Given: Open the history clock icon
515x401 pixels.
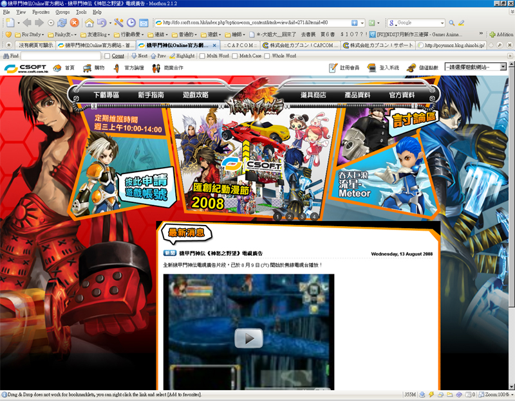Looking at the screenshot, I should pyautogui.click(x=131, y=22).
